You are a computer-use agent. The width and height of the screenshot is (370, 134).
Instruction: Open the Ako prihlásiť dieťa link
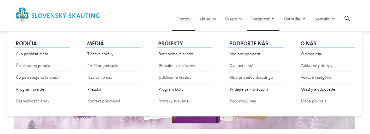[x=32, y=54]
